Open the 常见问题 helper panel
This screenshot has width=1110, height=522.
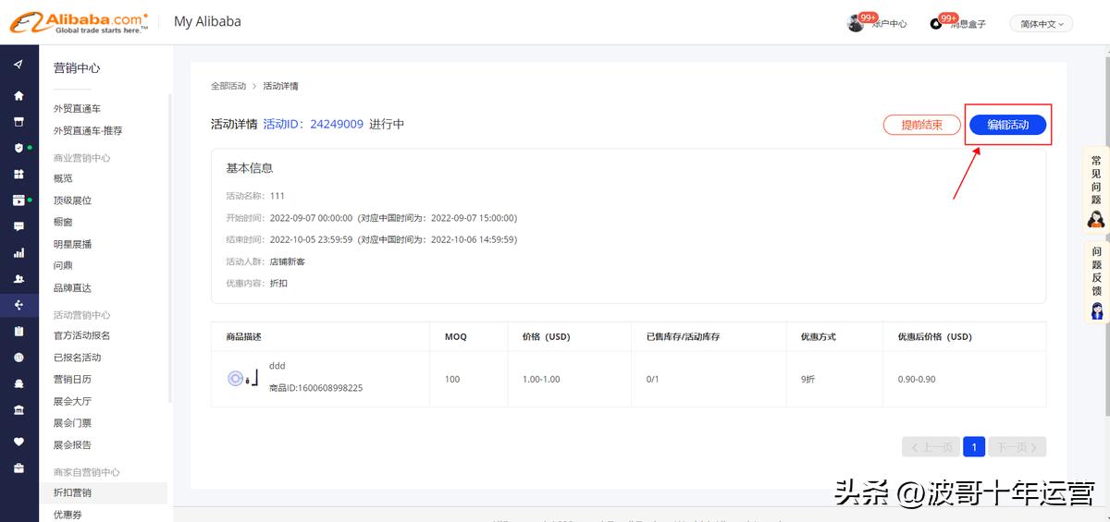pyautogui.click(x=1096, y=190)
